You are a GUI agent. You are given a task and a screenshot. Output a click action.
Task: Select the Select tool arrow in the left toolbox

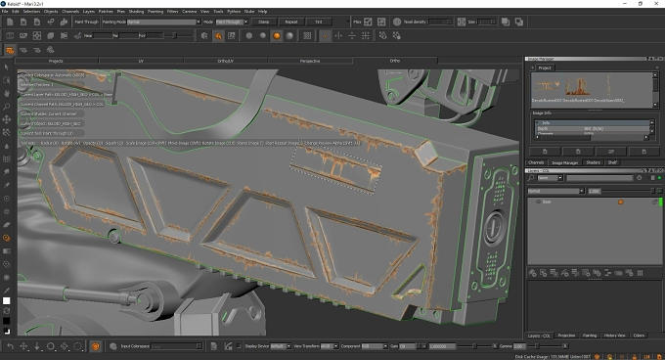[7, 67]
